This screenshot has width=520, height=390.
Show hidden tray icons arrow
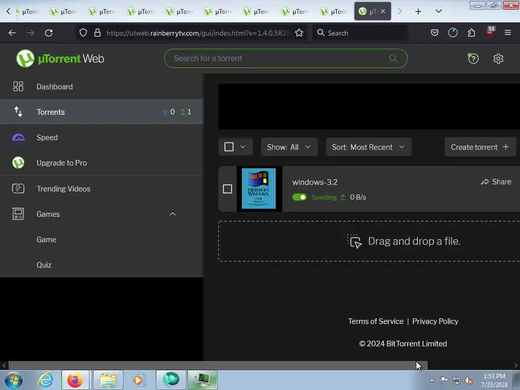coord(432,380)
